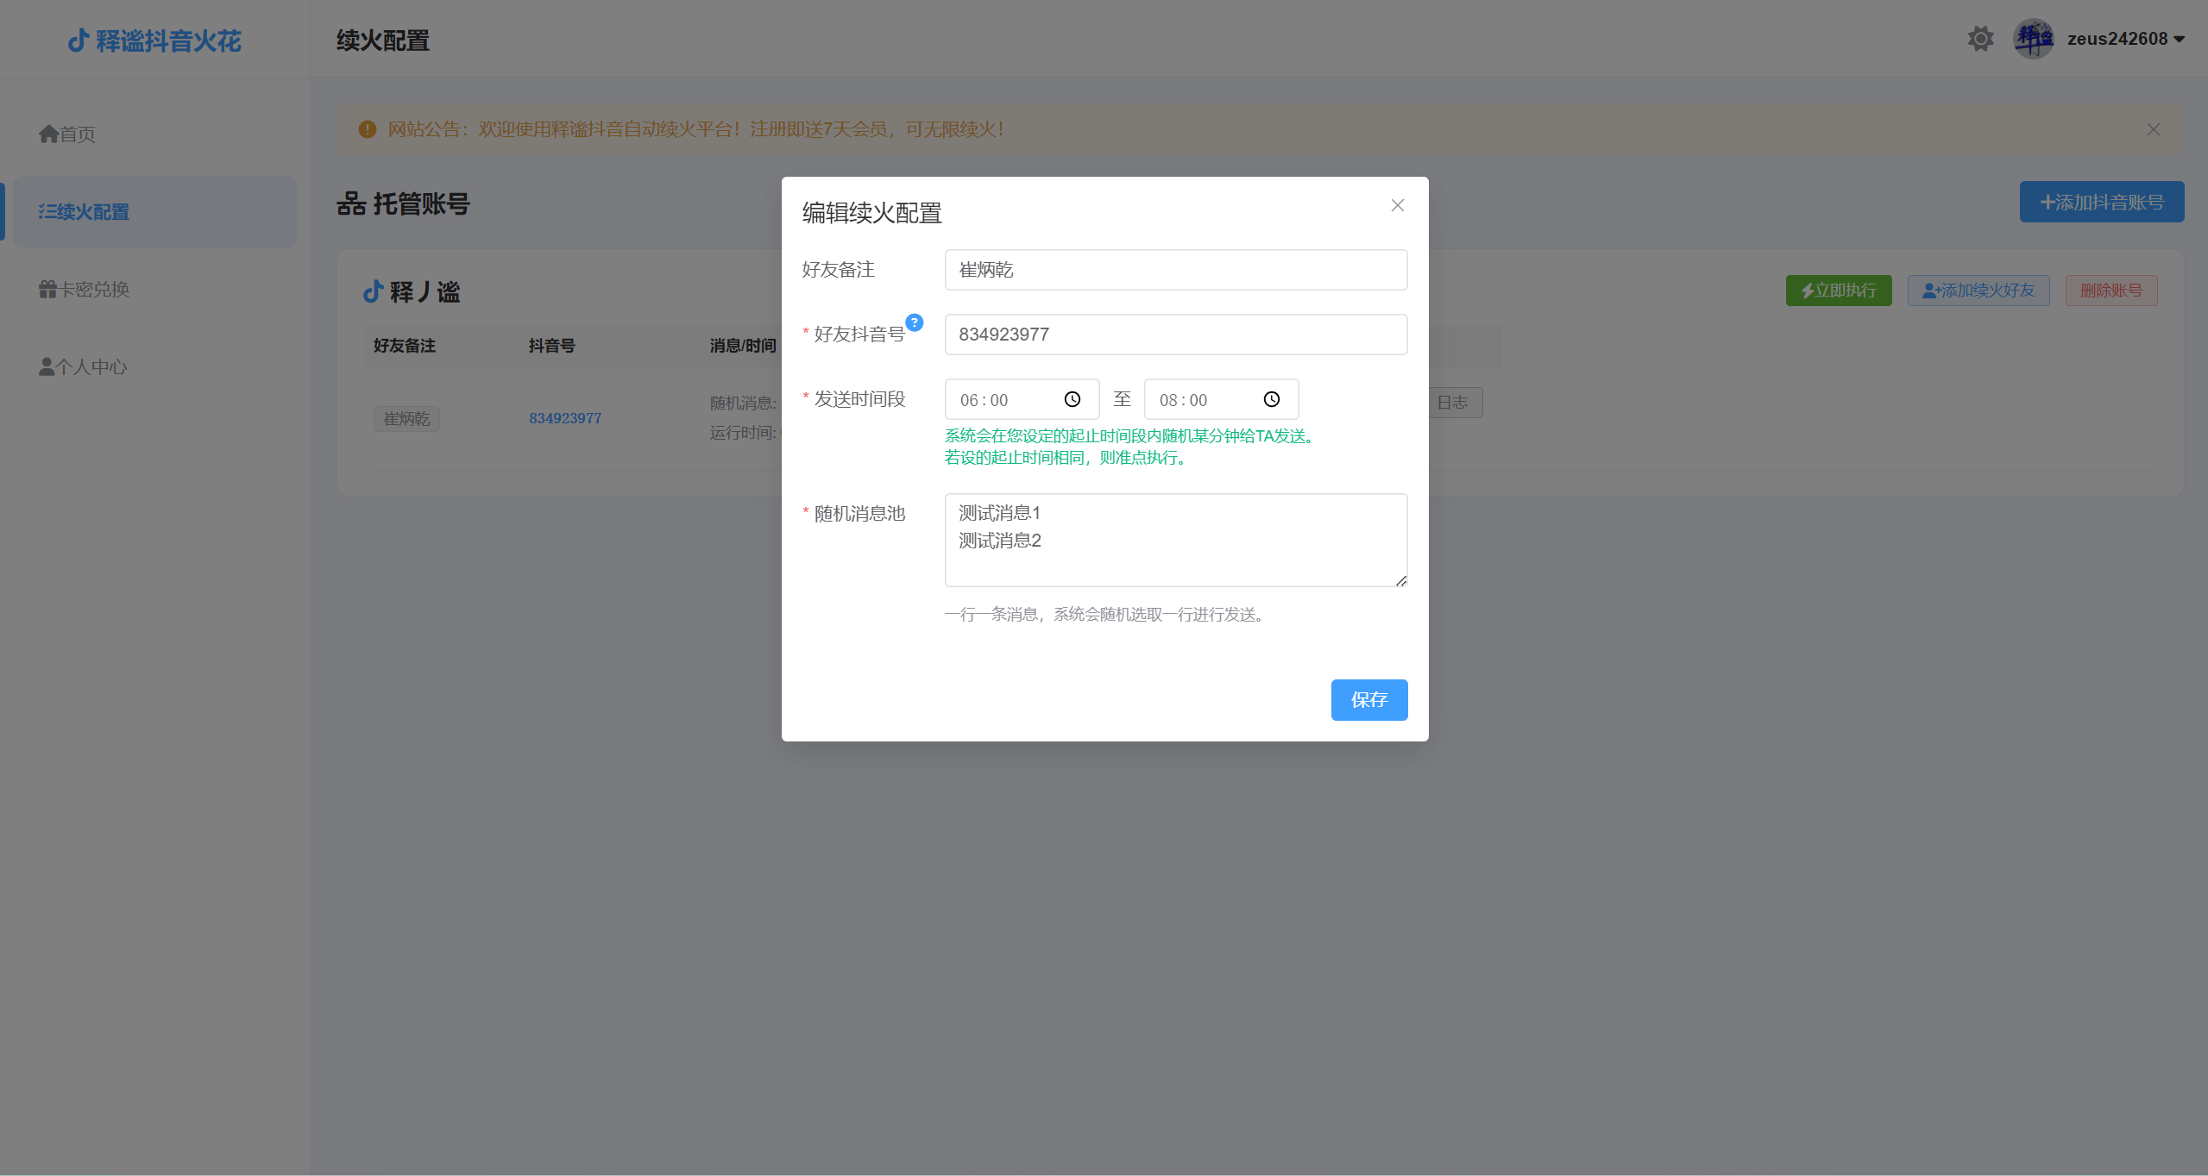Viewport: 2208px width, 1176px height.
Task: Select 续火配置 sidebar menu item
Action: coord(155,212)
